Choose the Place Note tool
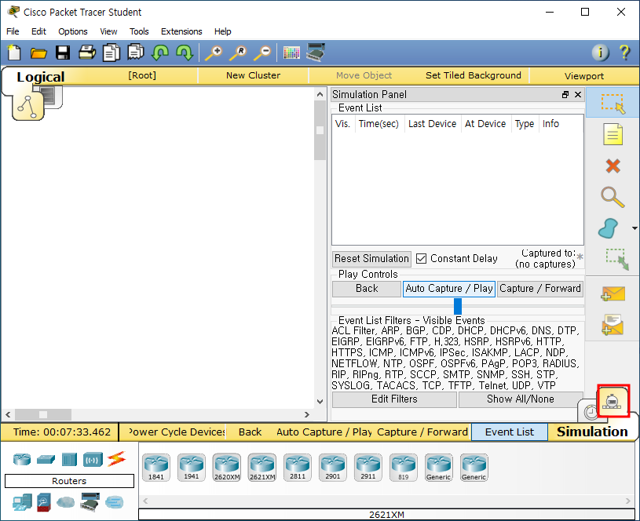 613,134
